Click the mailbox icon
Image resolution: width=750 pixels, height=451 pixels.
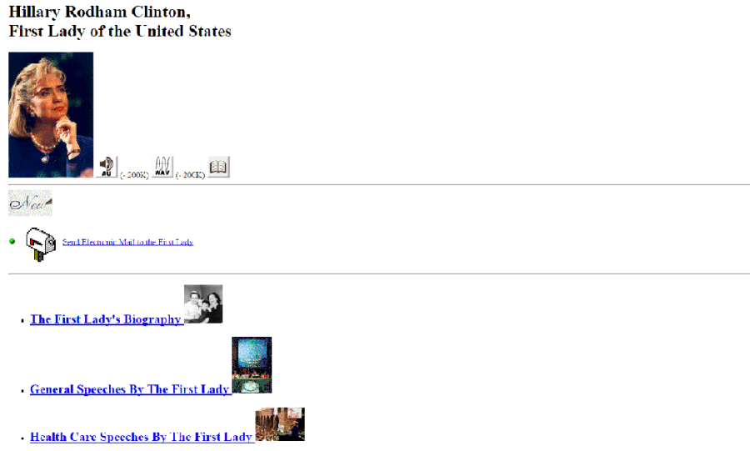pyautogui.click(x=41, y=244)
